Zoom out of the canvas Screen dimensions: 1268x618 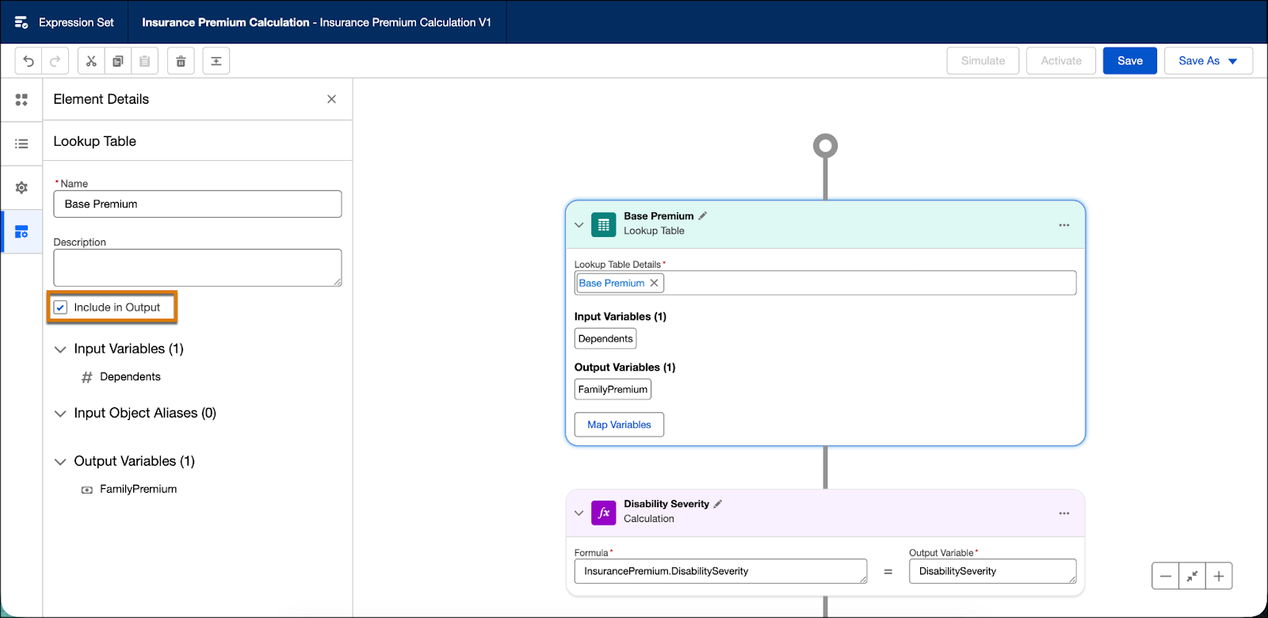click(1165, 576)
